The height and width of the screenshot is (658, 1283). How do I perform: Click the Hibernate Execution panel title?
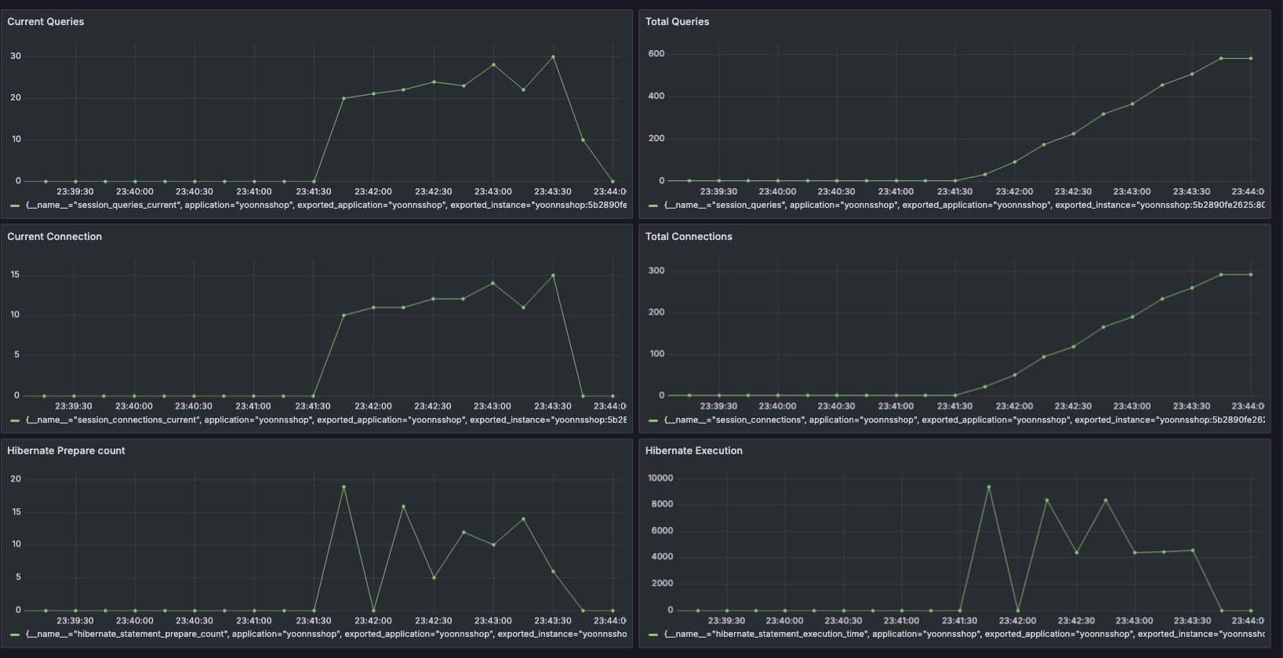click(x=693, y=451)
